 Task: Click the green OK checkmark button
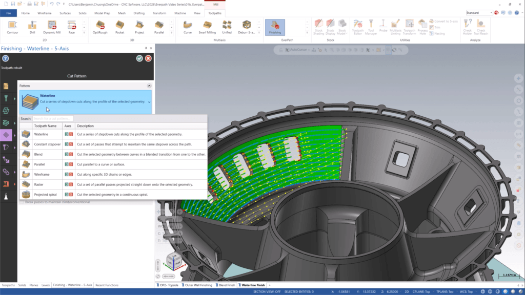click(139, 58)
